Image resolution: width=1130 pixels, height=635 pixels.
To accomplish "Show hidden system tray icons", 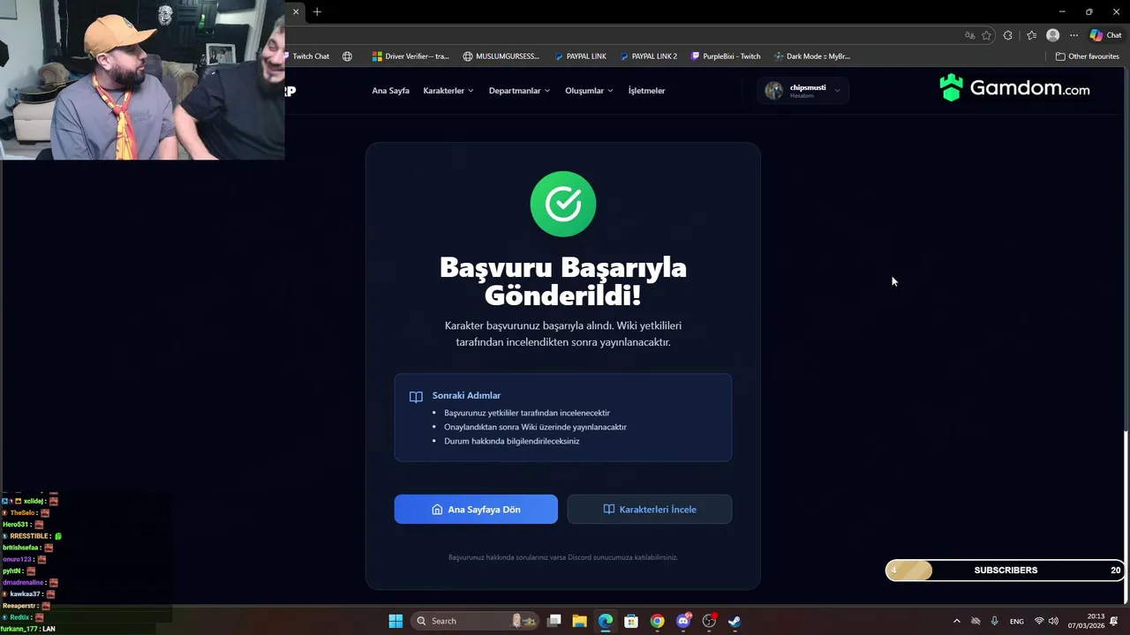I will [x=956, y=621].
